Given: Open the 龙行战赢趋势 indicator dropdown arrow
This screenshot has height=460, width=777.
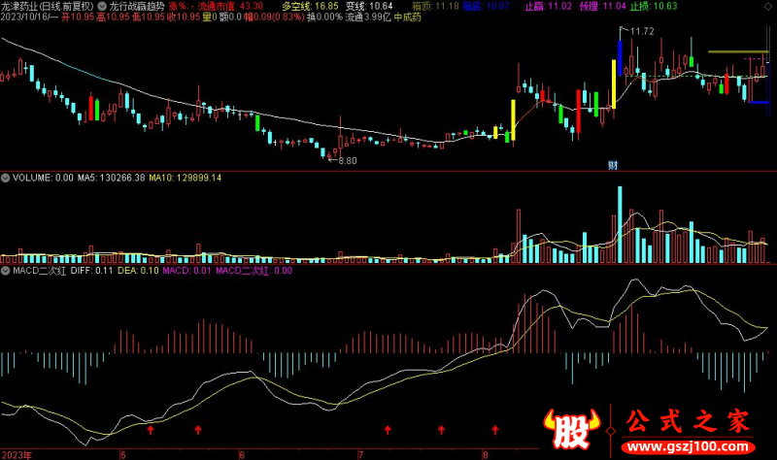Looking at the screenshot, I should click(x=102, y=7).
